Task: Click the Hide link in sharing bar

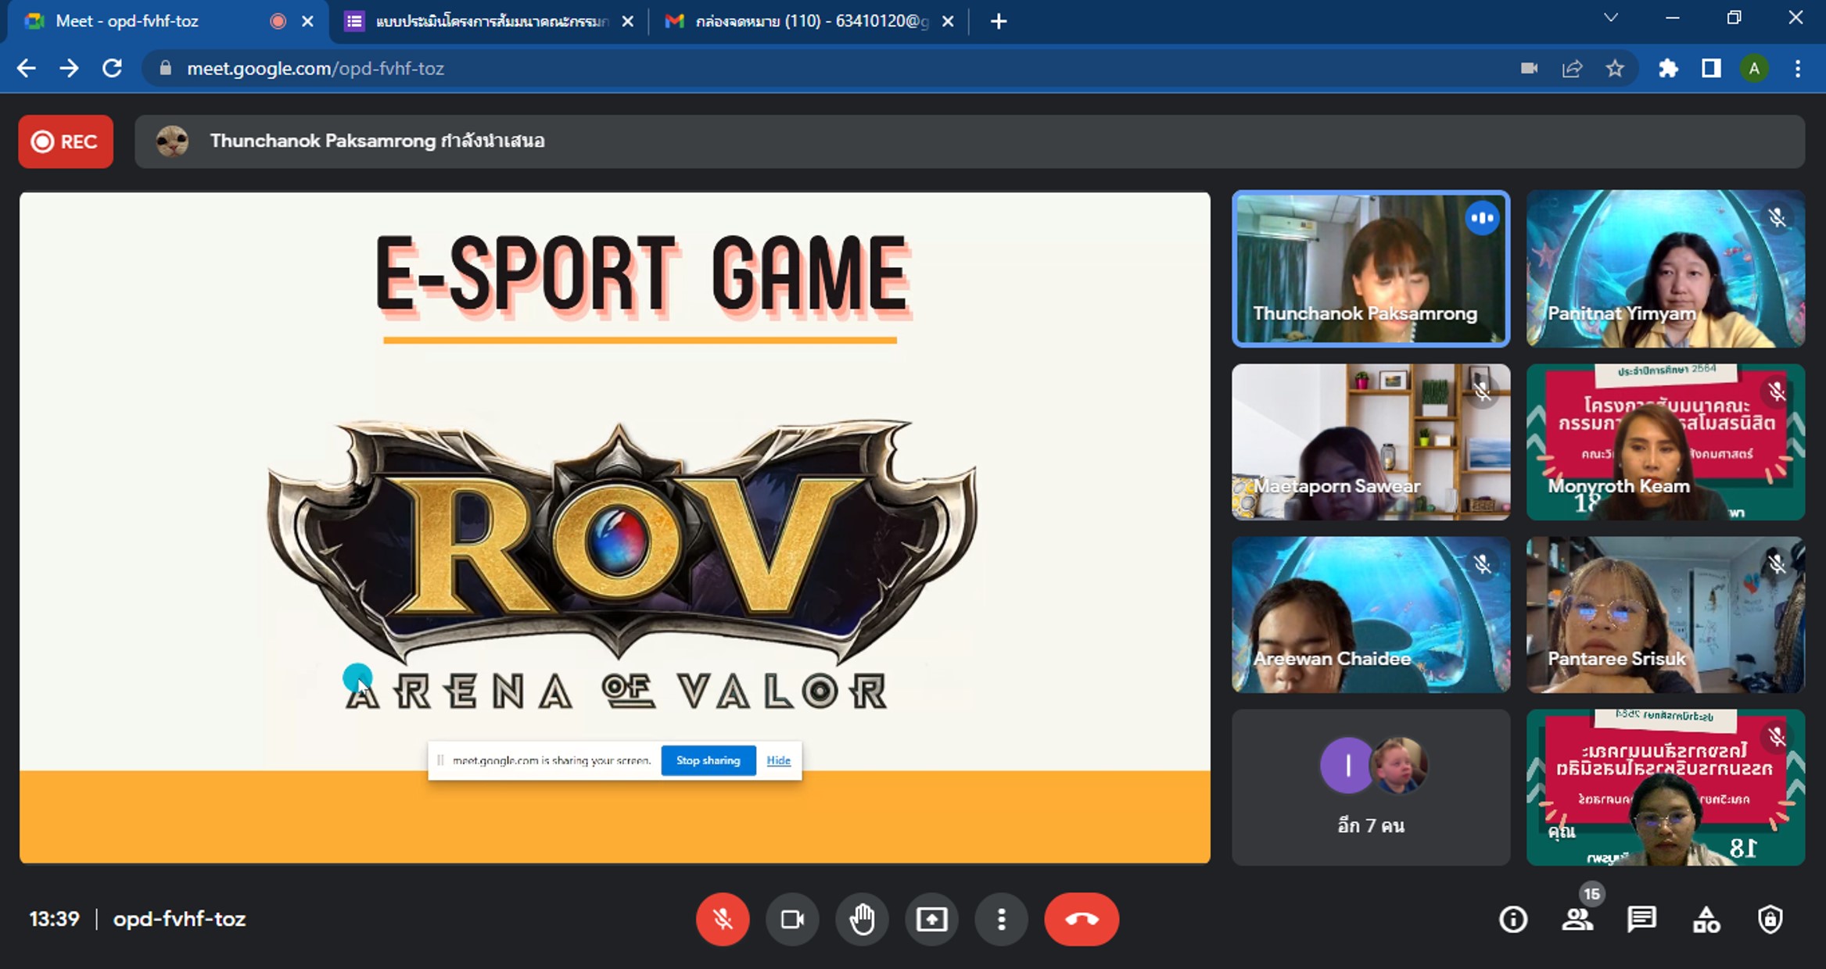Action: (x=778, y=760)
